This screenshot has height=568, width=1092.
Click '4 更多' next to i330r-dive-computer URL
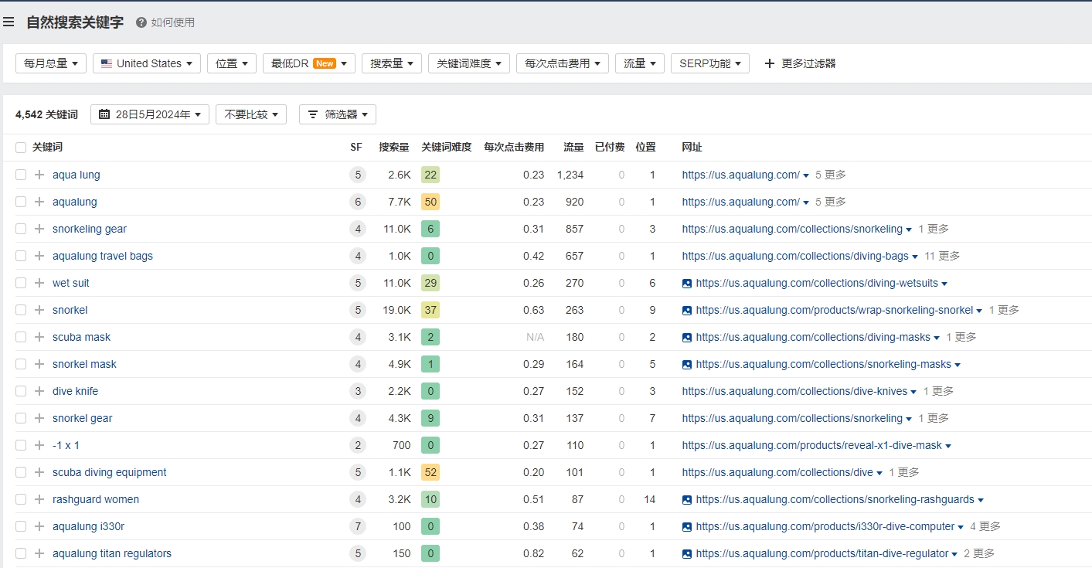pyautogui.click(x=985, y=526)
